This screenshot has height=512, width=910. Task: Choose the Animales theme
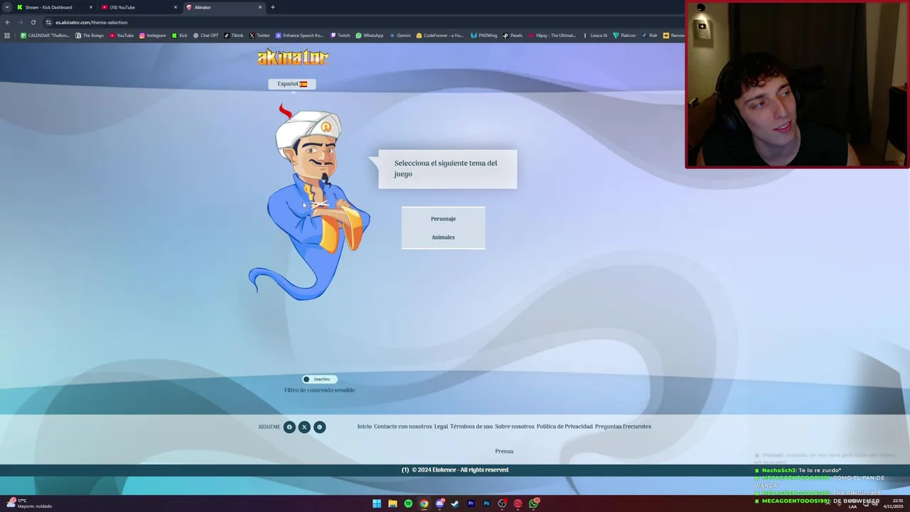tap(443, 238)
